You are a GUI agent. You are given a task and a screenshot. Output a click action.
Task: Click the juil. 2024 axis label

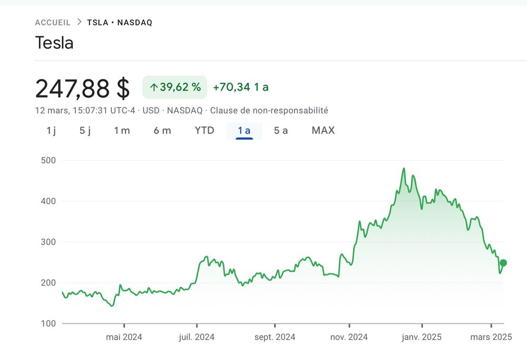[x=197, y=337]
